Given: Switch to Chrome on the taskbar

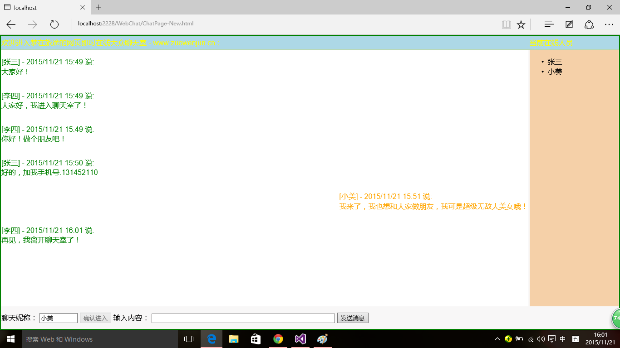Looking at the screenshot, I should 278,339.
